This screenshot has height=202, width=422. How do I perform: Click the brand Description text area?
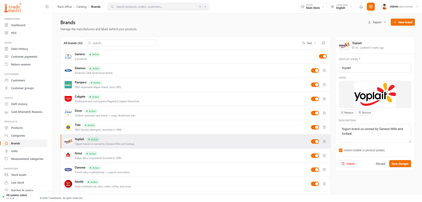pyautogui.click(x=375, y=133)
